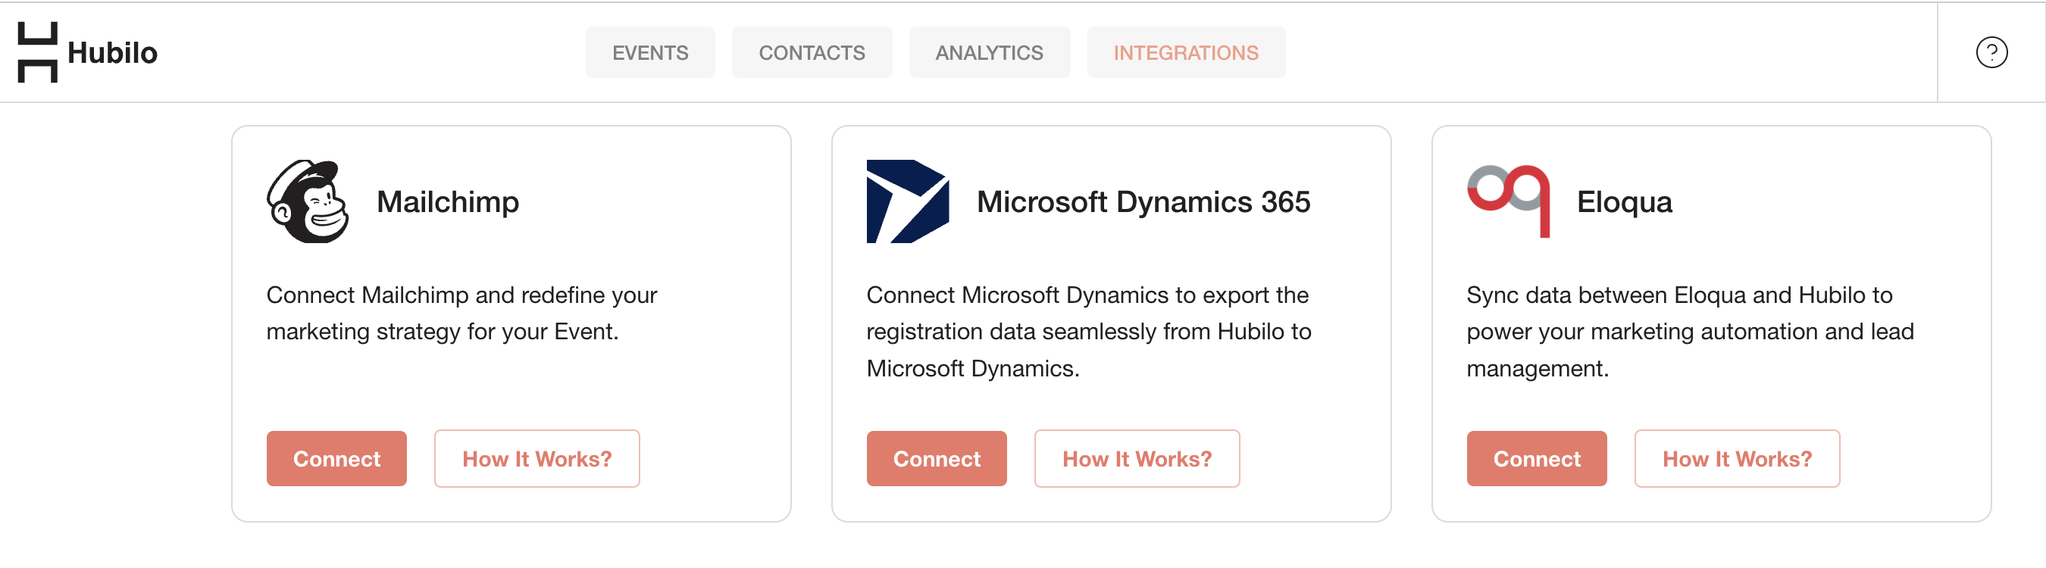Click the Eloqua description paragraph
This screenshot has width=2046, height=568.
tap(1690, 332)
